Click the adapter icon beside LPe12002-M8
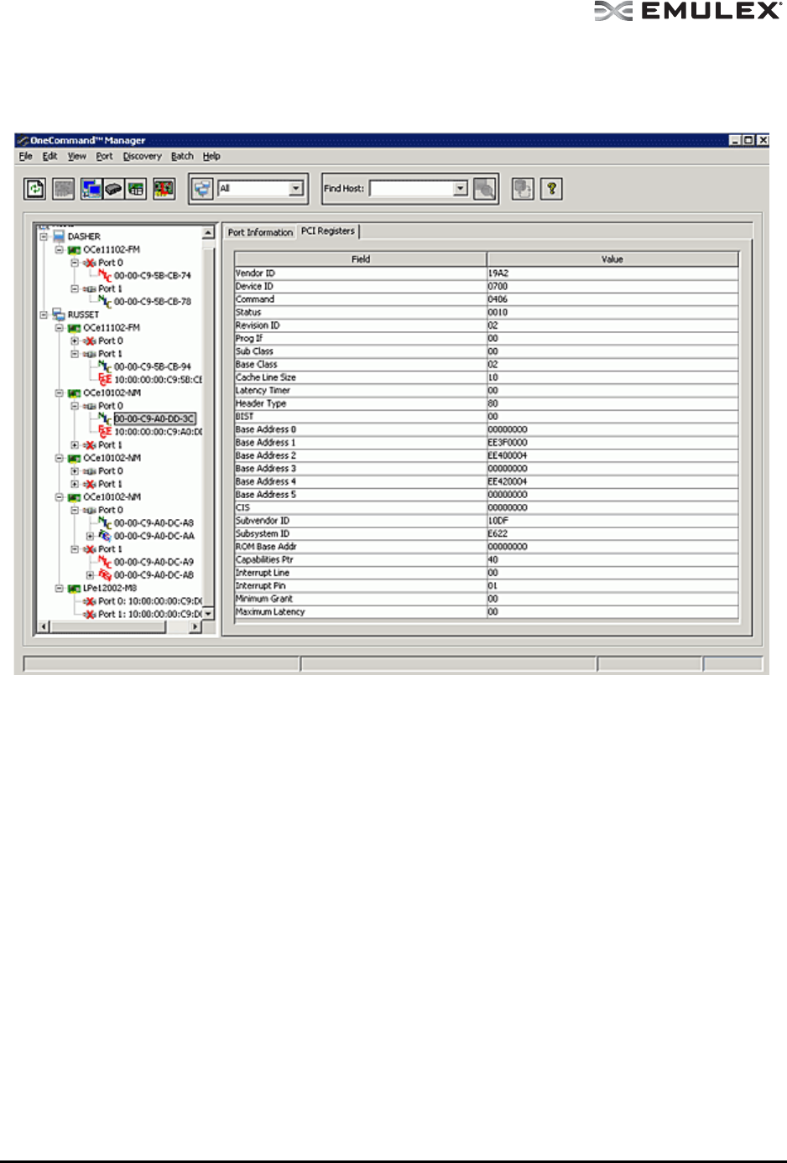 tap(74, 589)
